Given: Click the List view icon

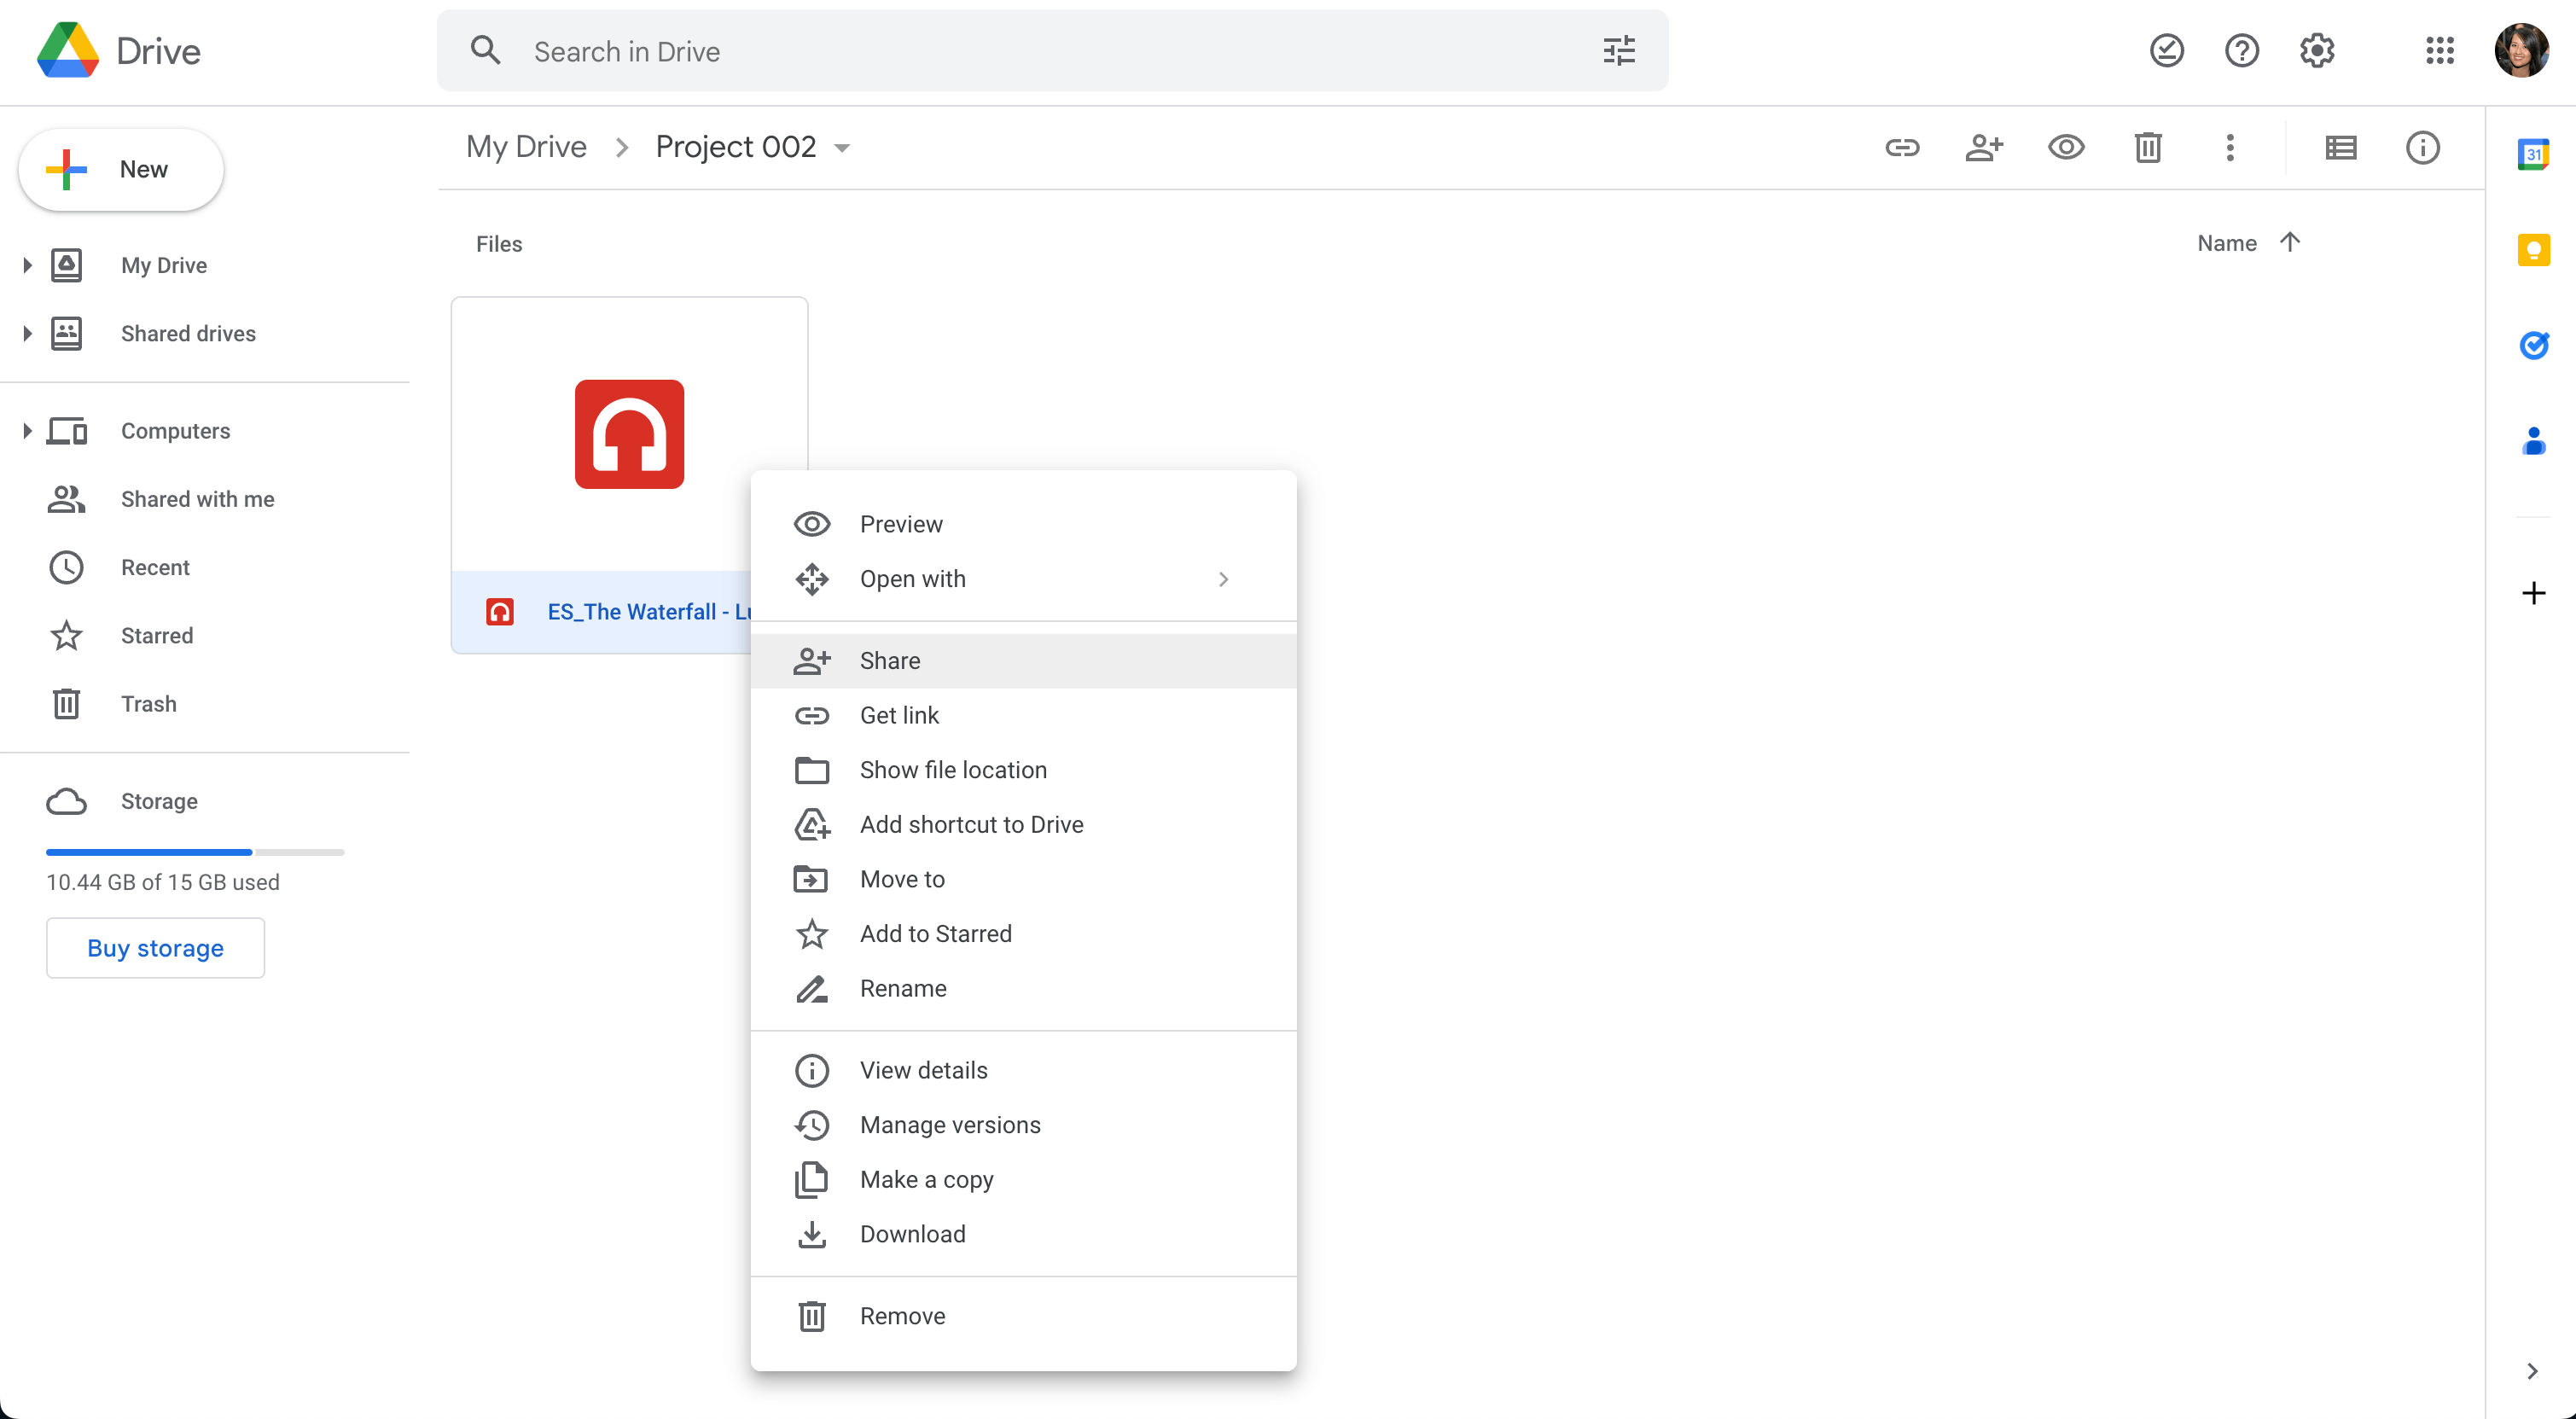Looking at the screenshot, I should pos(2340,147).
